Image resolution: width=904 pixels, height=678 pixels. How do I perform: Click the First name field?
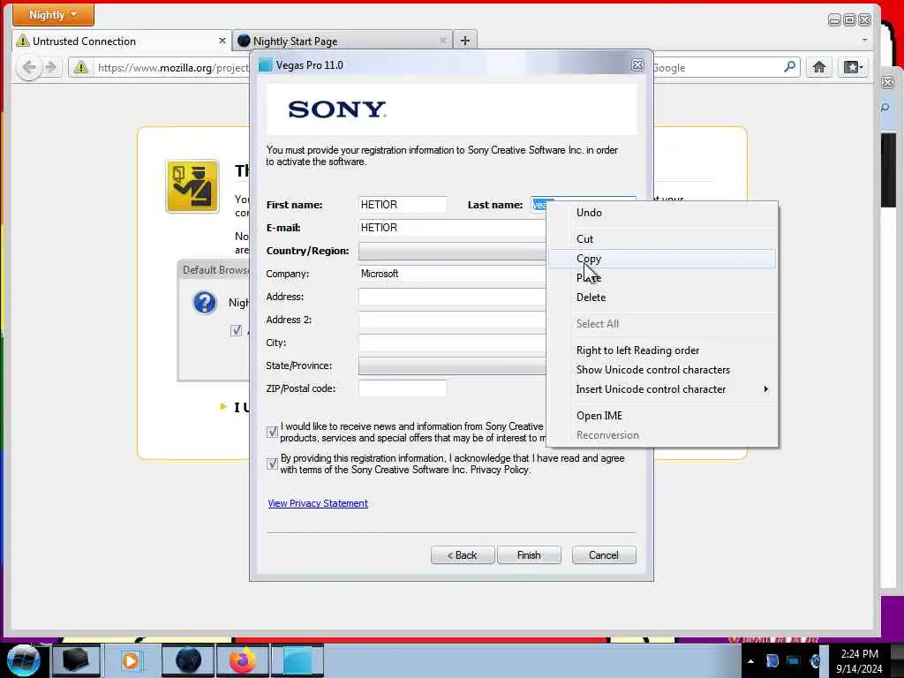tap(403, 205)
